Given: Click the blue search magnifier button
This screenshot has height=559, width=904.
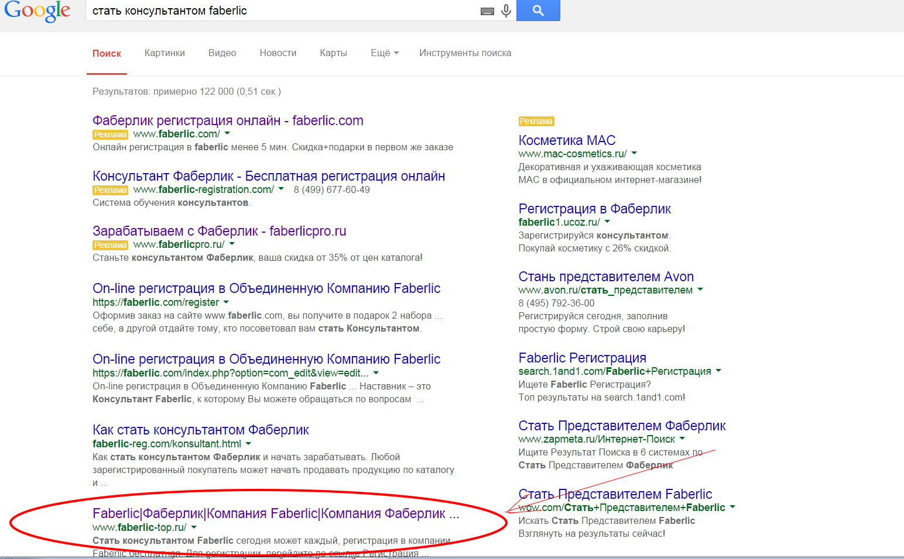Looking at the screenshot, I should click(538, 11).
